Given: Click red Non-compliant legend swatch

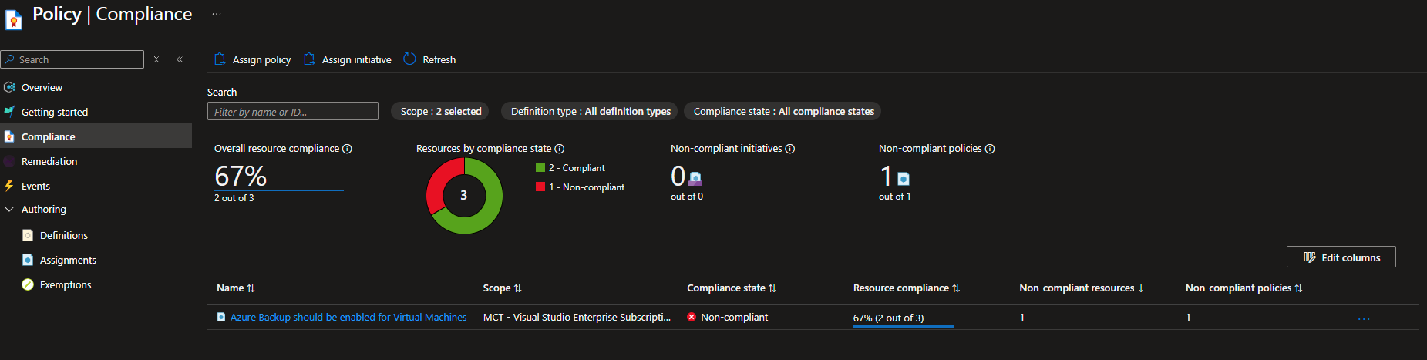Looking at the screenshot, I should tap(540, 187).
